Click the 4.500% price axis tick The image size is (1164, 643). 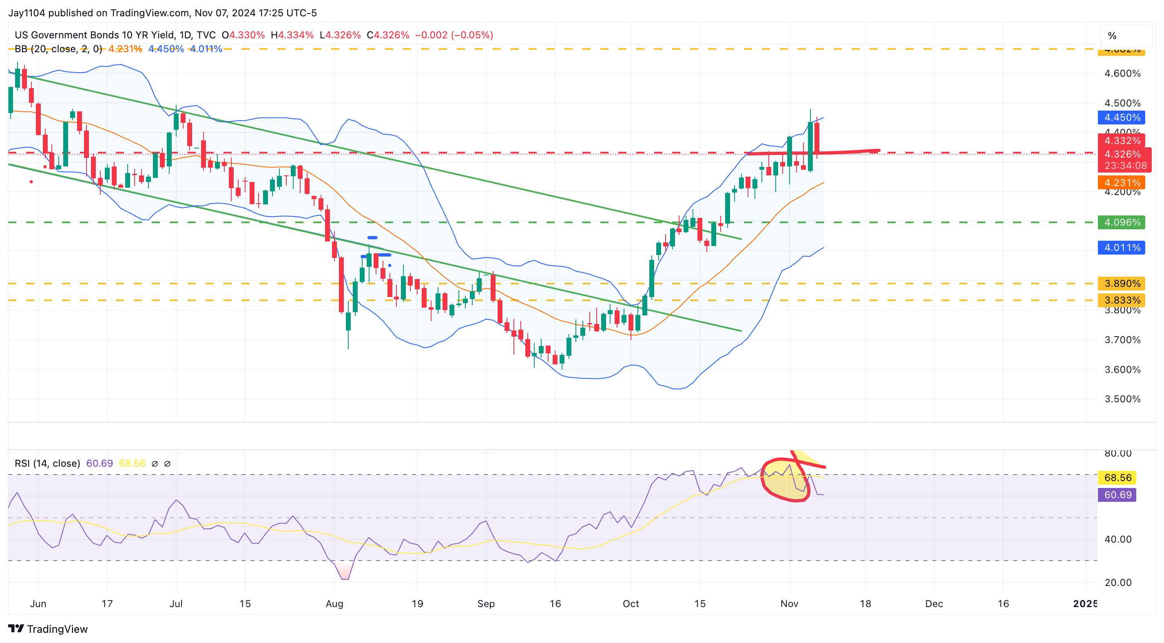pyautogui.click(x=1122, y=103)
